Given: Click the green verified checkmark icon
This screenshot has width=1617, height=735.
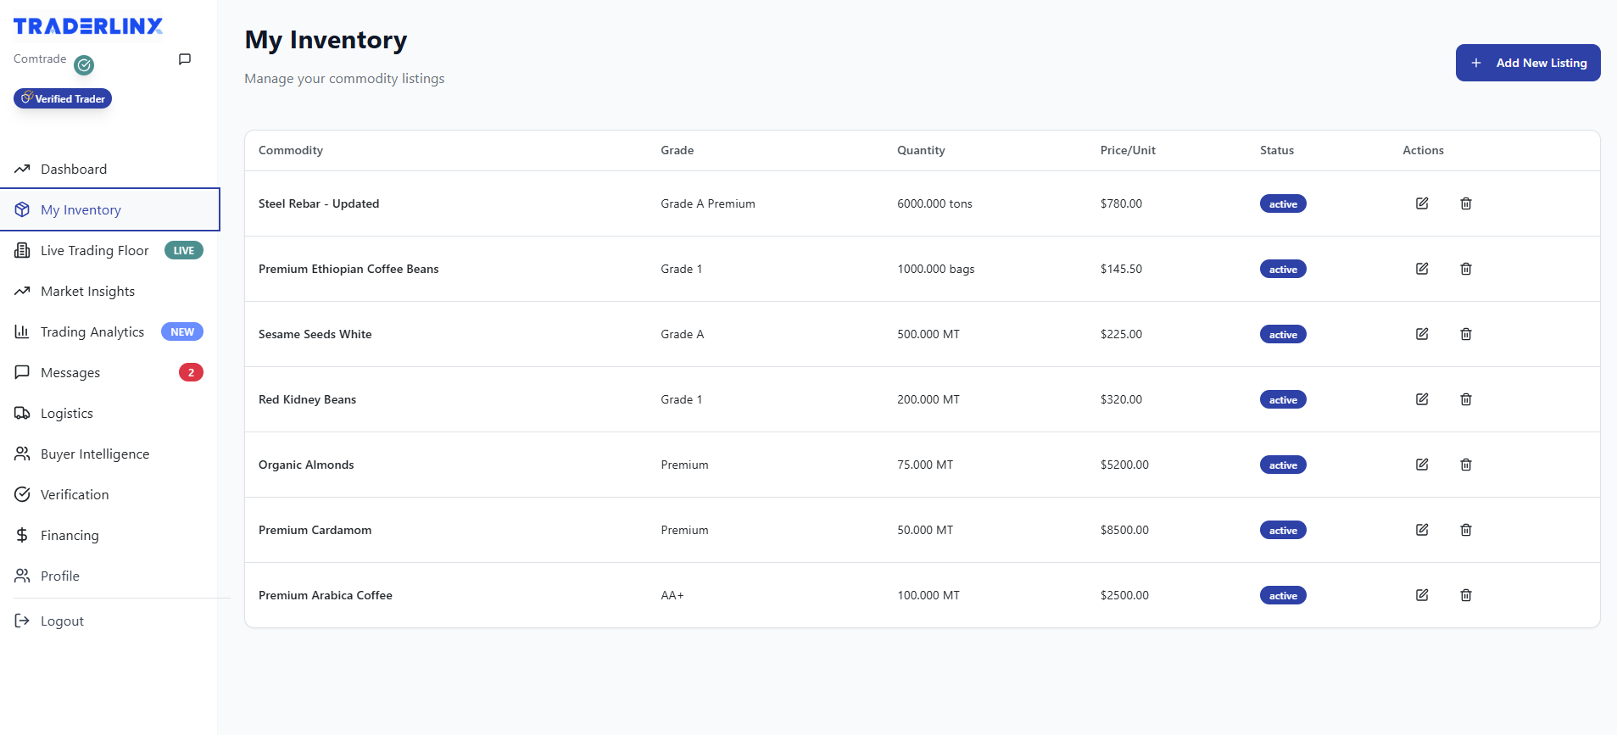Looking at the screenshot, I should tap(84, 65).
